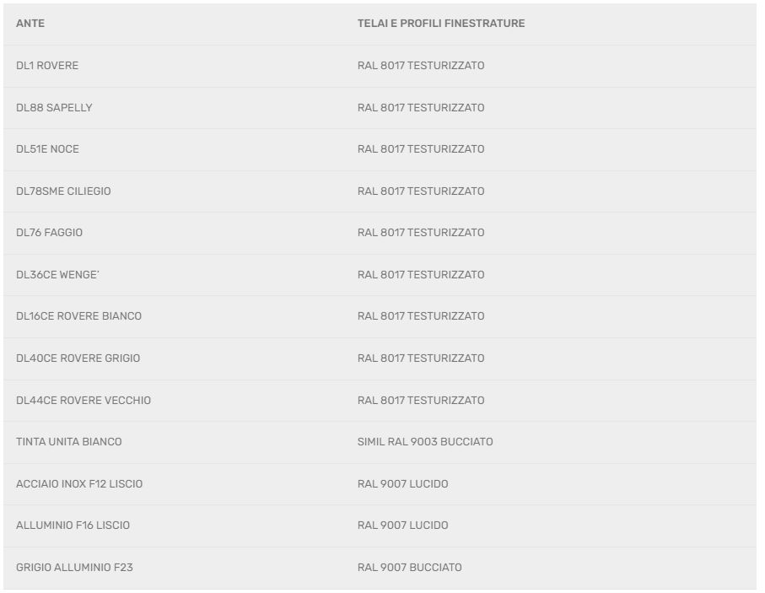Select the DL51E NOCE cell
This screenshot has width=765, height=593.
[x=47, y=149]
